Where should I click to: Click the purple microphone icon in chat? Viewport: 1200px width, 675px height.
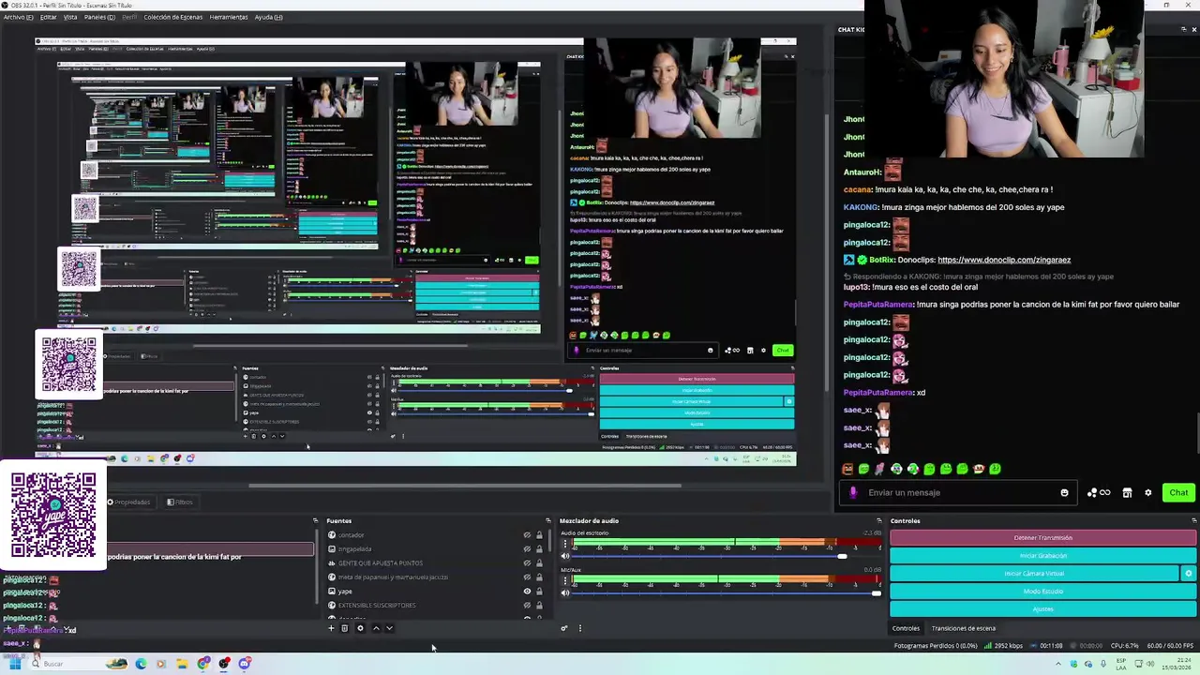(853, 492)
